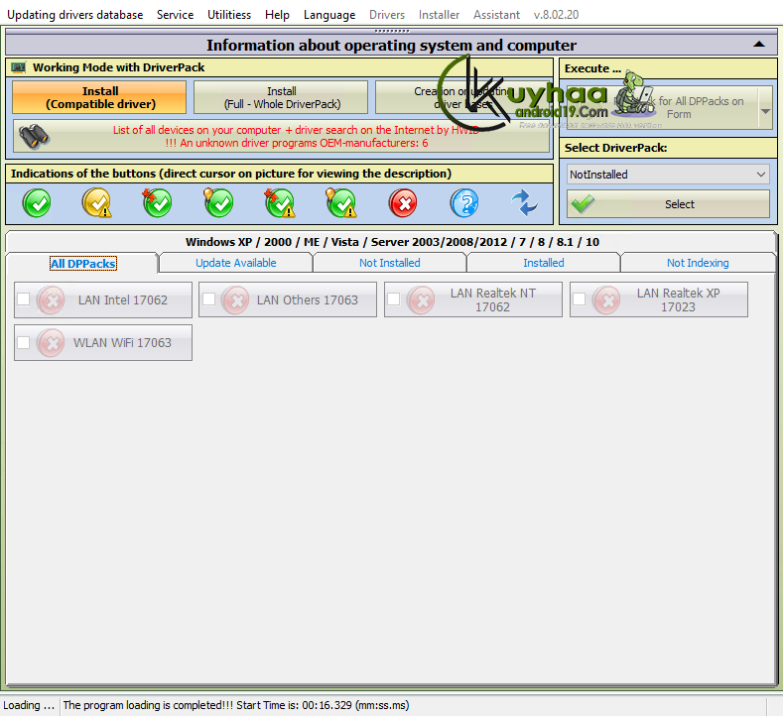Image resolution: width=783 pixels, height=716 pixels.
Task: Switch to the Installed tab
Action: [x=543, y=263]
